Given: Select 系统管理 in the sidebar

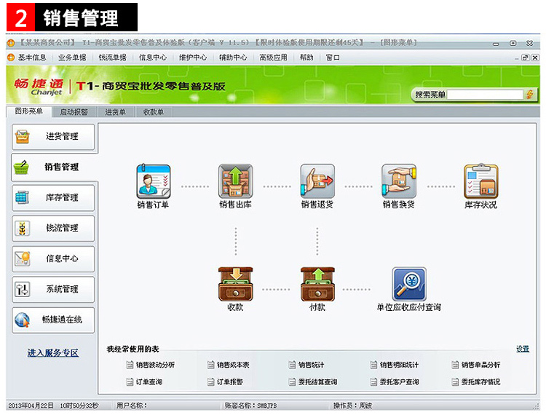Looking at the screenshot, I should [x=53, y=289].
